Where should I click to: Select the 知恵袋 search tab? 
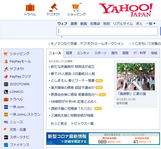click(95, 24)
